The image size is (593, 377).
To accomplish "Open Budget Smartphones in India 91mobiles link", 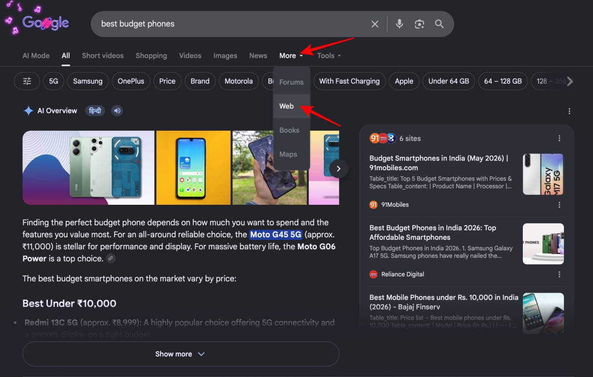I will 439,163.
